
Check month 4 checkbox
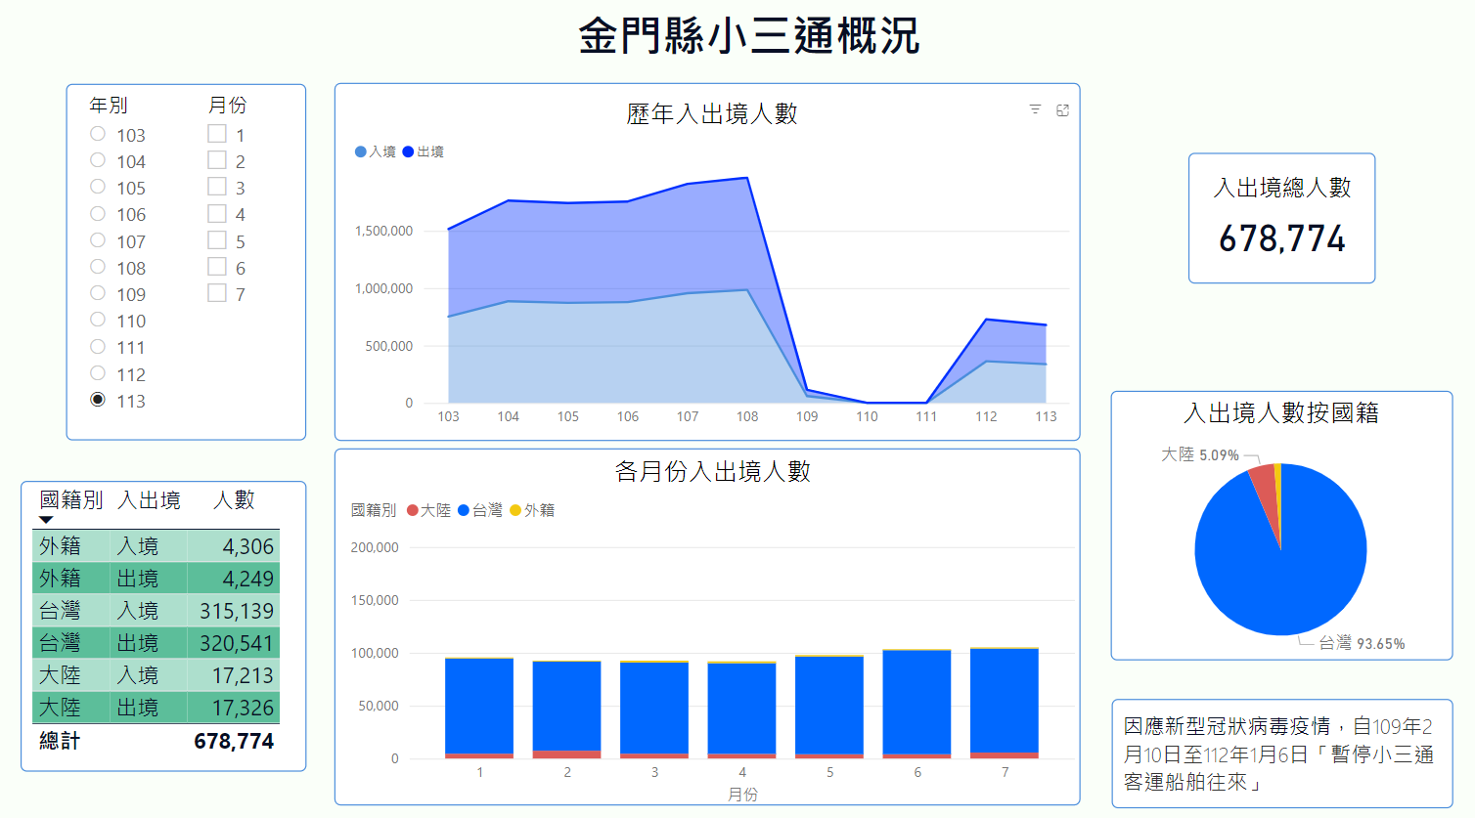[x=217, y=213]
